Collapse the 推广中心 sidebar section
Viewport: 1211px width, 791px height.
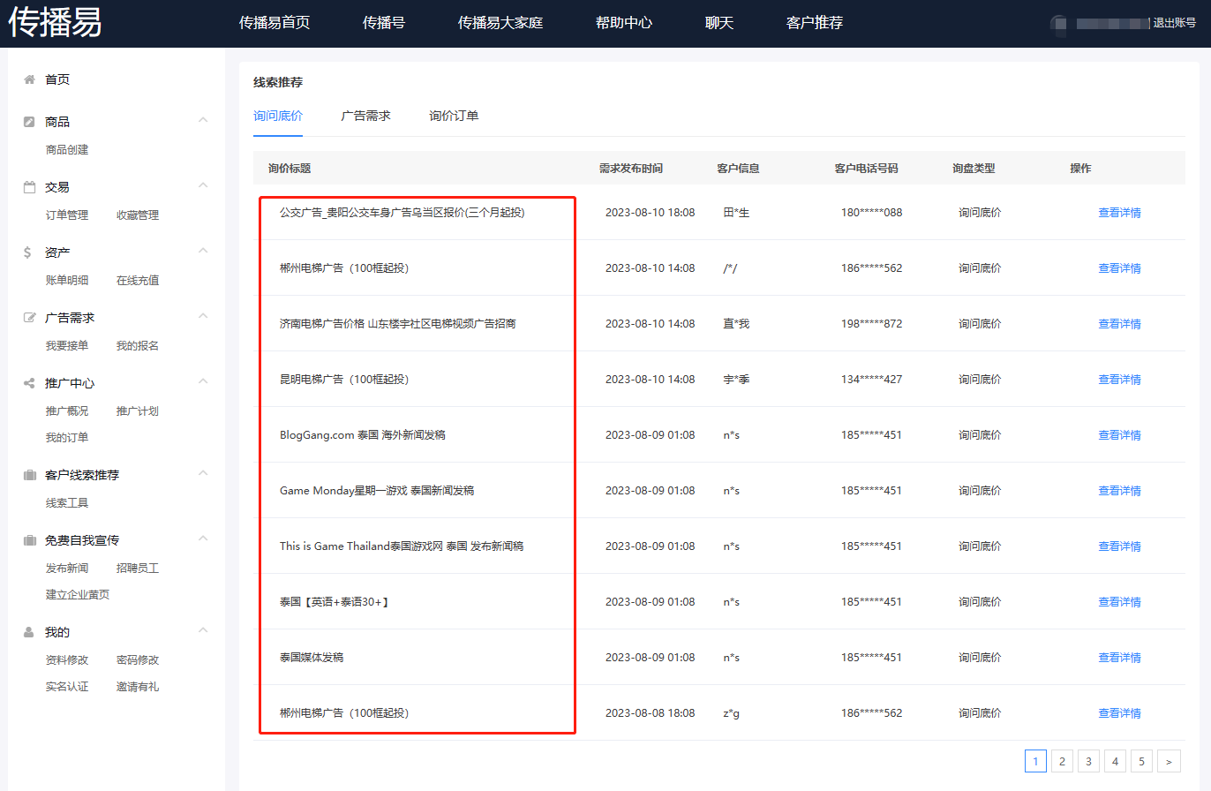pyautogui.click(x=203, y=382)
